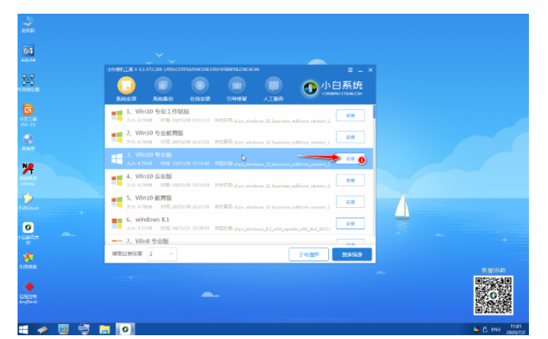
Task: Click the 手动选择 manual select button
Action: coord(308,254)
